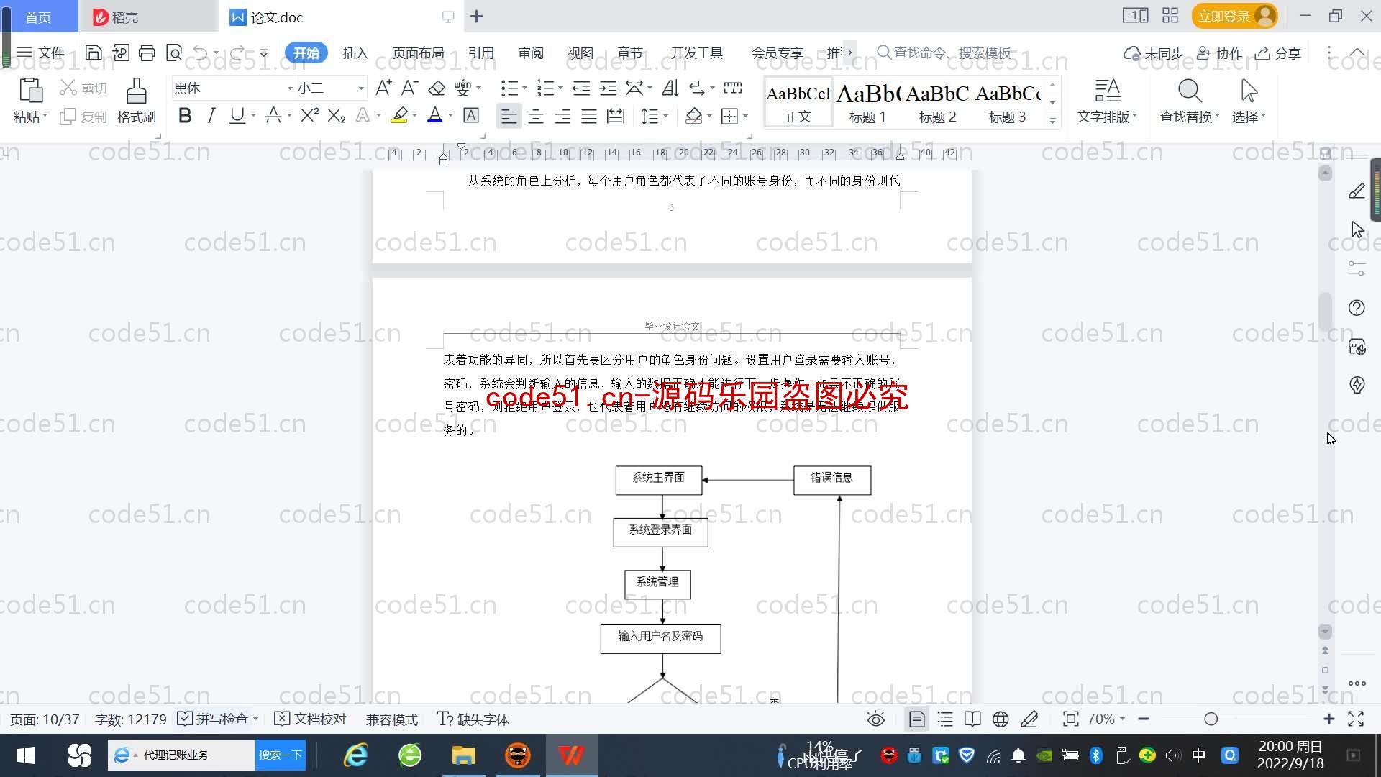The width and height of the screenshot is (1381, 777).
Task: Toggle spell check in status bar
Action: pyautogui.click(x=213, y=719)
